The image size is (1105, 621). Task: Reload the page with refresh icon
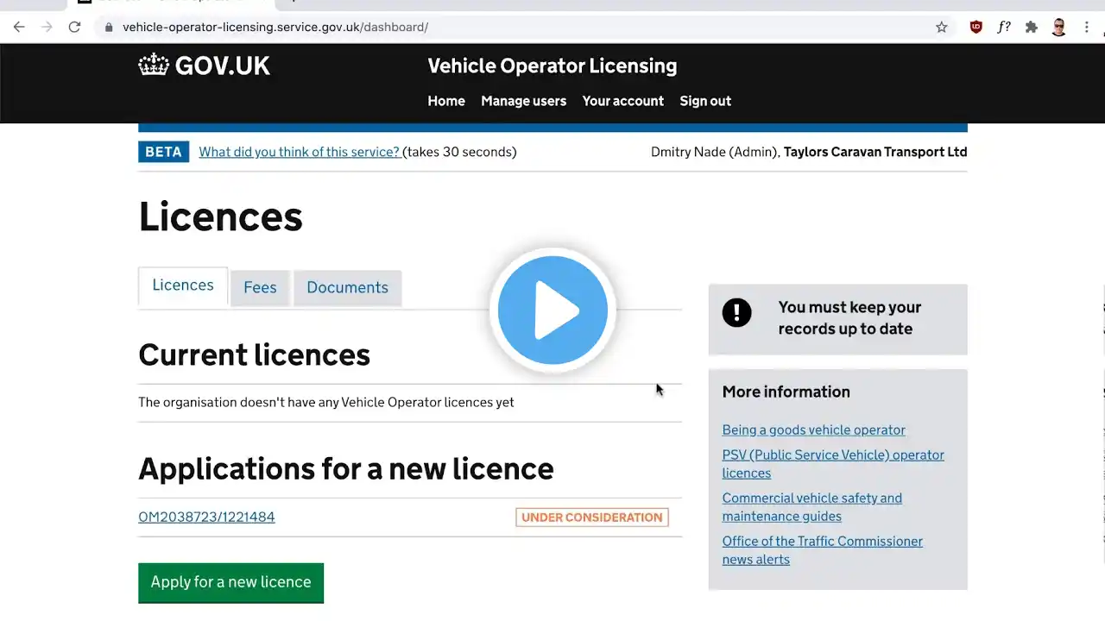point(75,27)
